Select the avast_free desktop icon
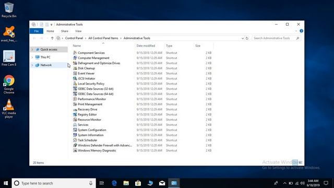Image resolution: width=334 pixels, height=188 pixels. coord(9,34)
